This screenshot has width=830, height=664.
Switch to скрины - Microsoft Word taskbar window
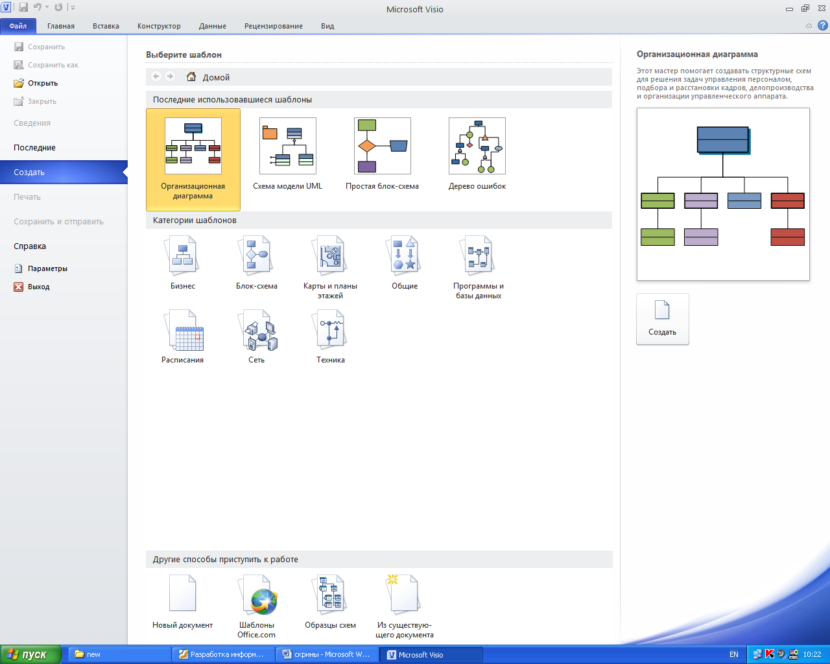[x=327, y=654]
